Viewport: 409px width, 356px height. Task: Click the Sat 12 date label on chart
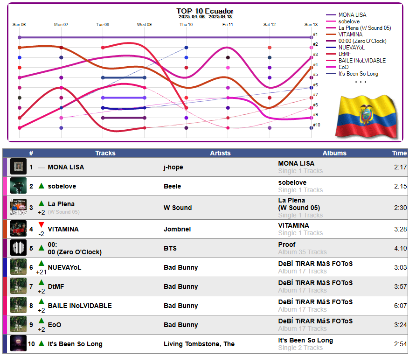(270, 25)
